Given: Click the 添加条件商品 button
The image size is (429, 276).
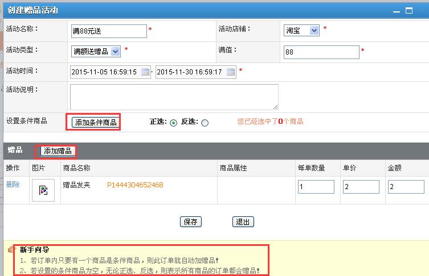Looking at the screenshot, I should point(96,122).
